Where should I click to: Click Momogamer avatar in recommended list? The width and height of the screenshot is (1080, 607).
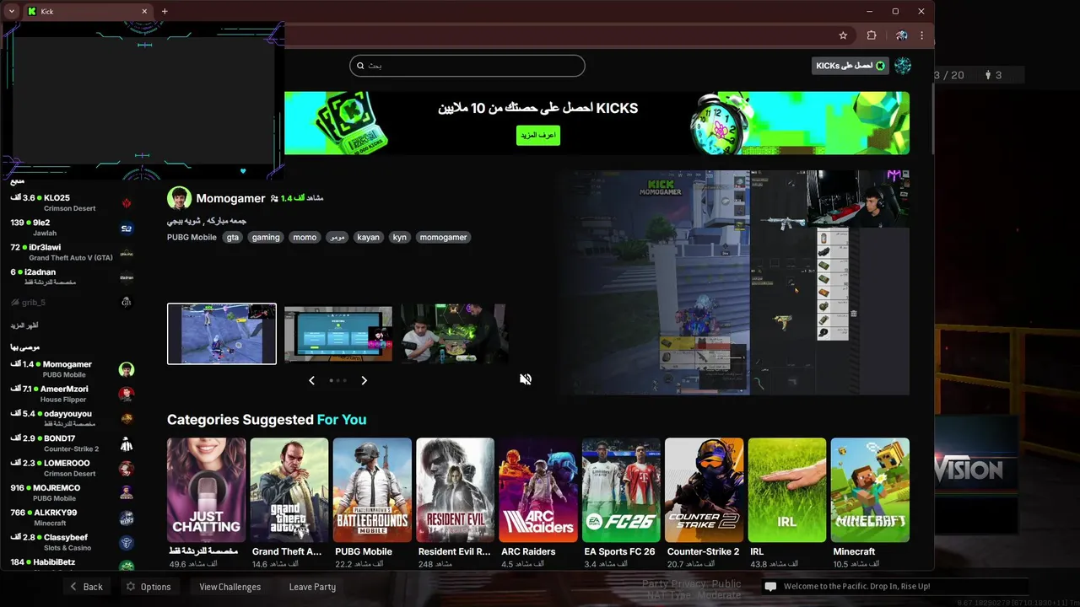click(x=127, y=369)
